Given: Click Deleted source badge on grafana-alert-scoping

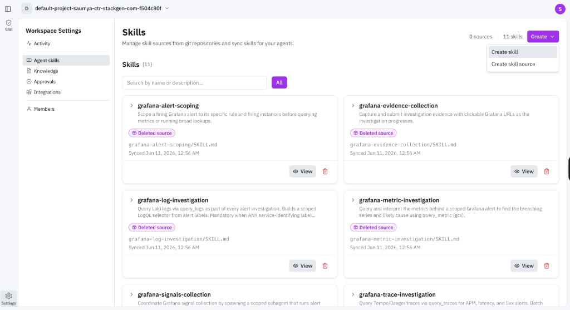Looking at the screenshot, I should click(x=152, y=133).
